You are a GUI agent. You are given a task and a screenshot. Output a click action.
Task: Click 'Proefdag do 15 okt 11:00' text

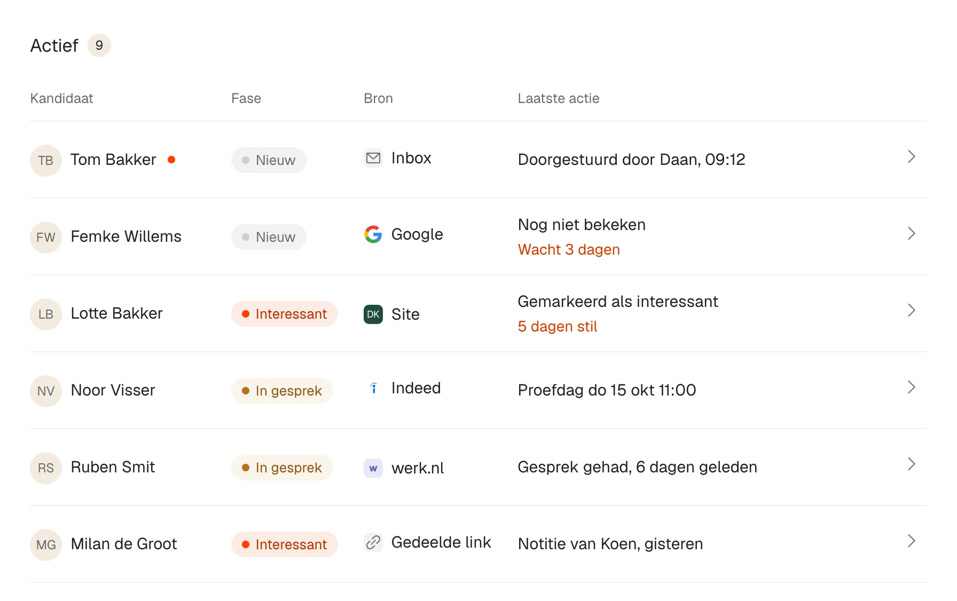point(607,390)
